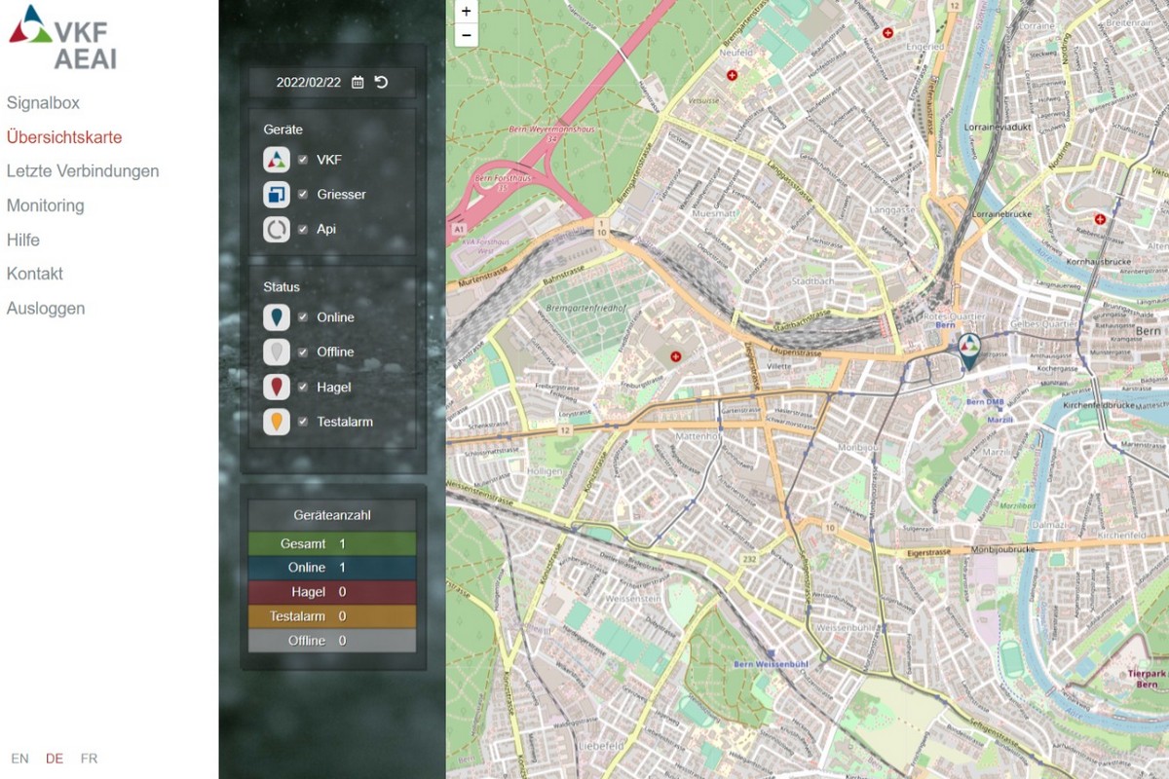
Task: Click the orange Testalarm pin icon
Action: (x=277, y=422)
